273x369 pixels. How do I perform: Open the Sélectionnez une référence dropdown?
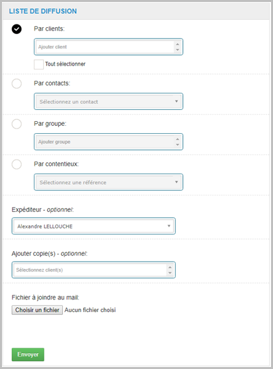tap(109, 182)
